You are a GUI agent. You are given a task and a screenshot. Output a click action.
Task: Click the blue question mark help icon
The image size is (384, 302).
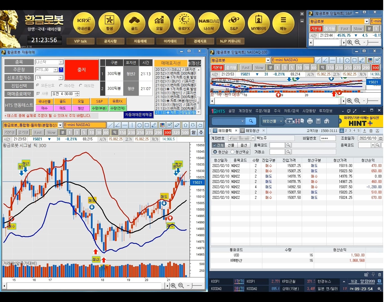61,70
